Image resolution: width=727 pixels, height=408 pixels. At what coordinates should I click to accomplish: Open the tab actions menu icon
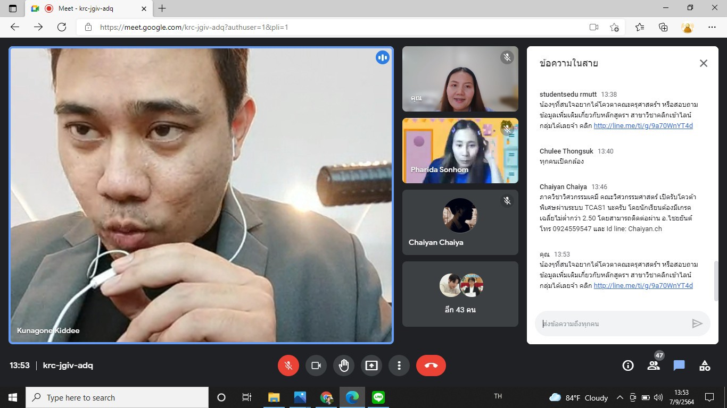tap(13, 8)
